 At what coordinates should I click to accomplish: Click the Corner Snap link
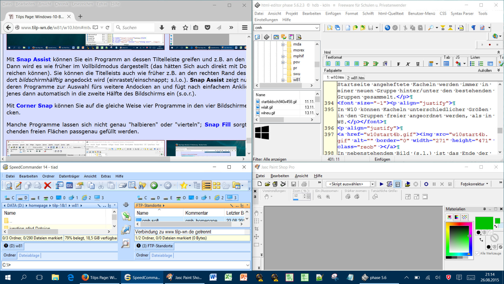(x=34, y=106)
